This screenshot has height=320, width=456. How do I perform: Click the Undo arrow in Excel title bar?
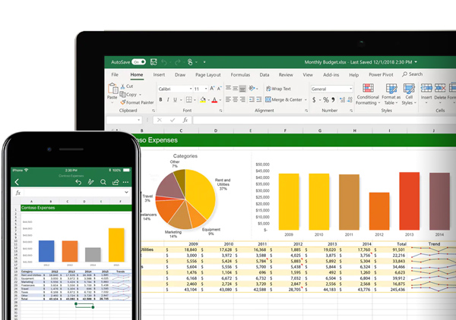(164, 62)
